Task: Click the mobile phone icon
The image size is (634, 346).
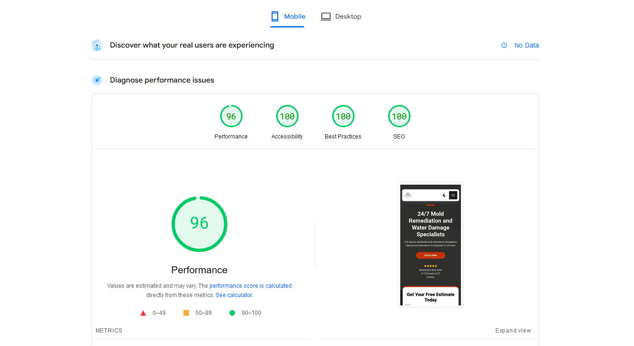Action: click(275, 16)
